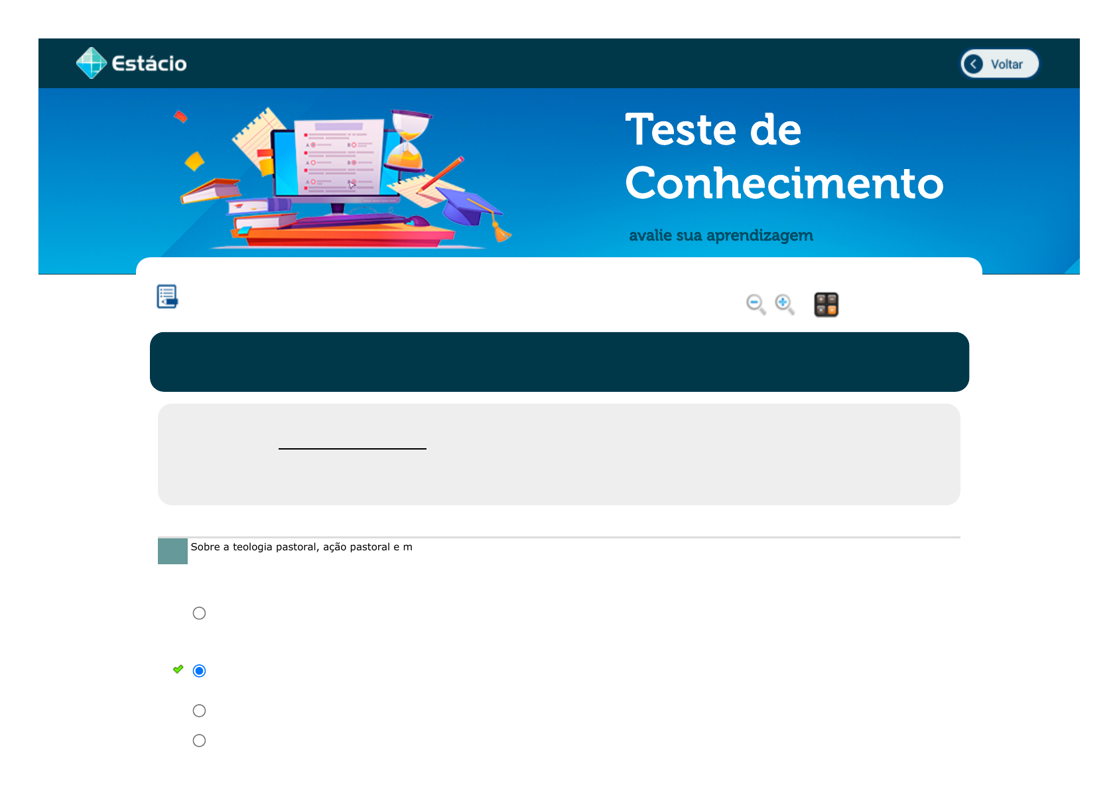Click the dark navy title bar

(559, 361)
